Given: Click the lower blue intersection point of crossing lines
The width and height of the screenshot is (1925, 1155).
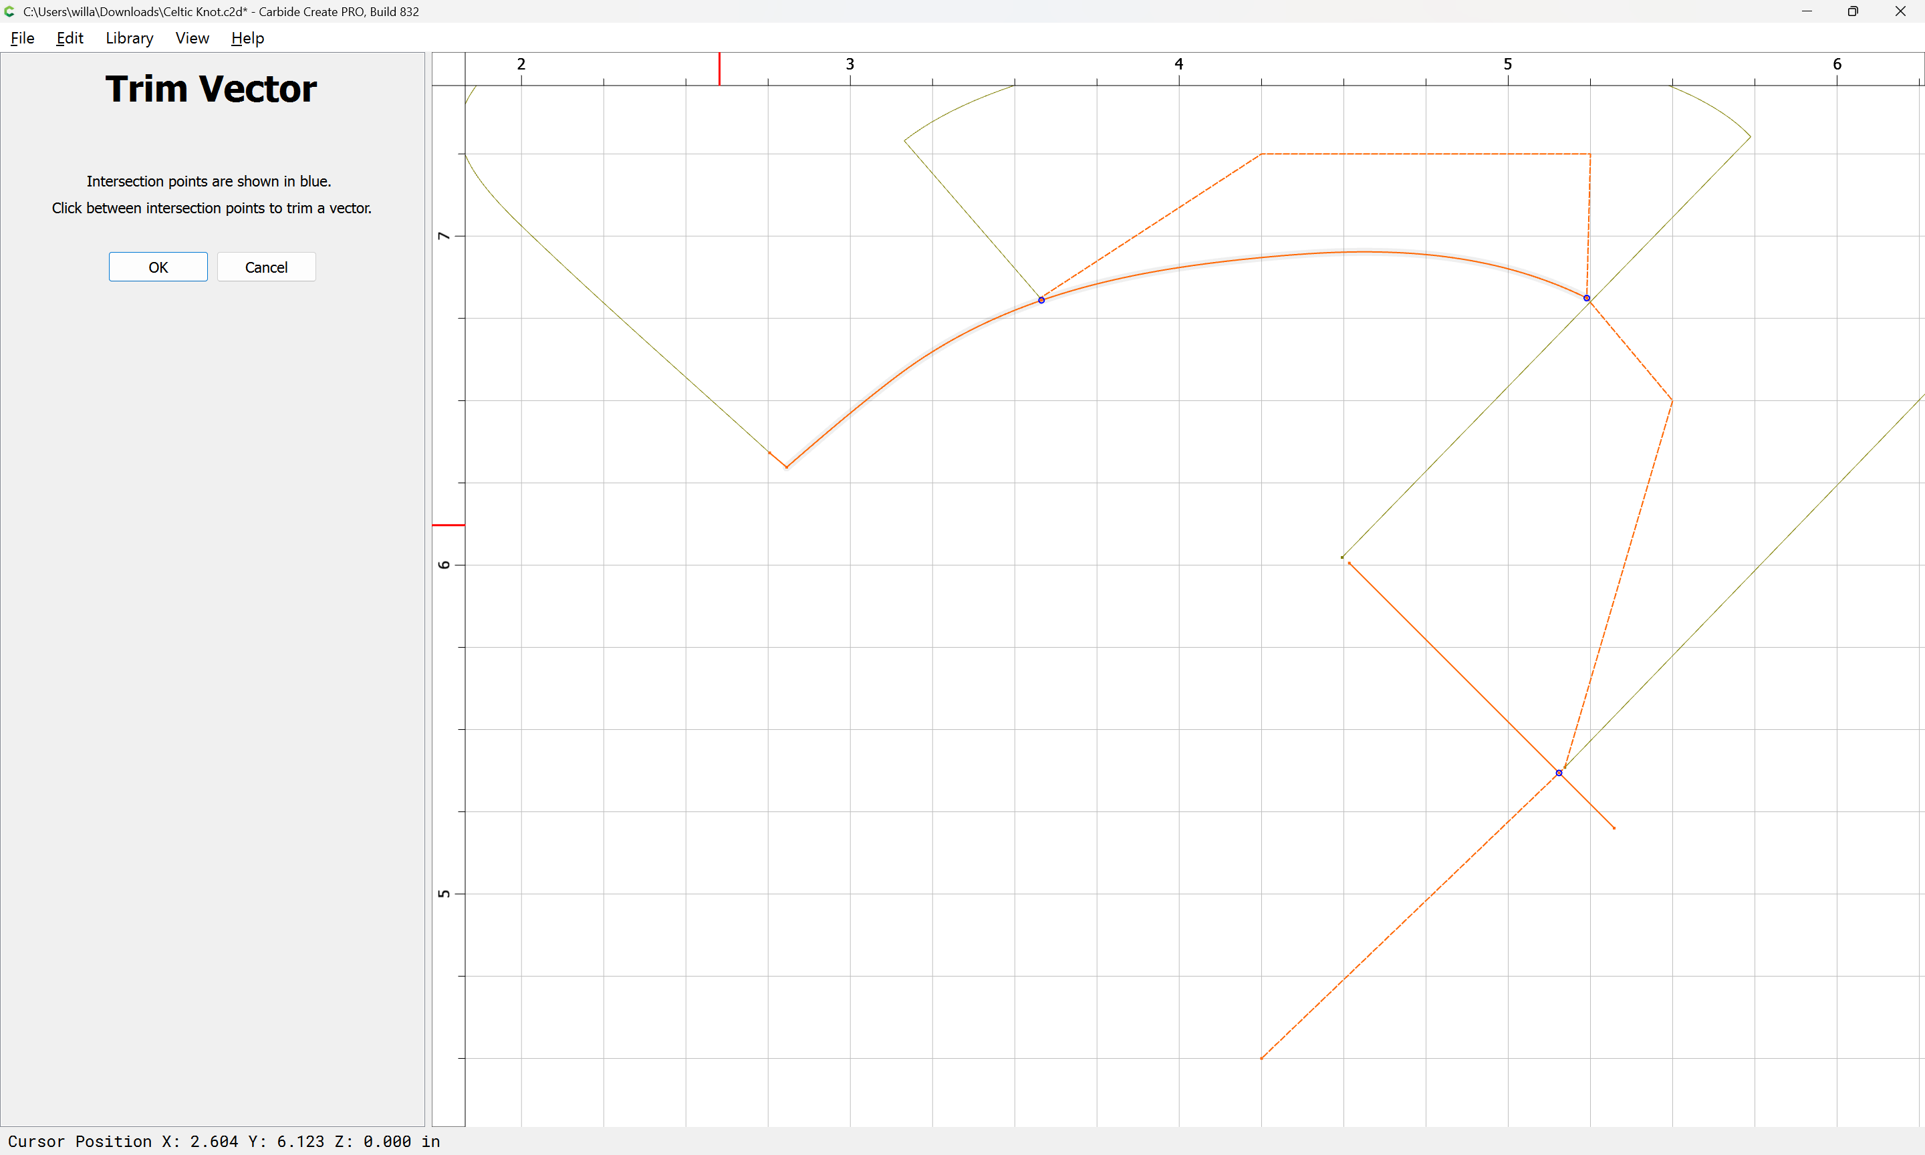Looking at the screenshot, I should click(1559, 773).
